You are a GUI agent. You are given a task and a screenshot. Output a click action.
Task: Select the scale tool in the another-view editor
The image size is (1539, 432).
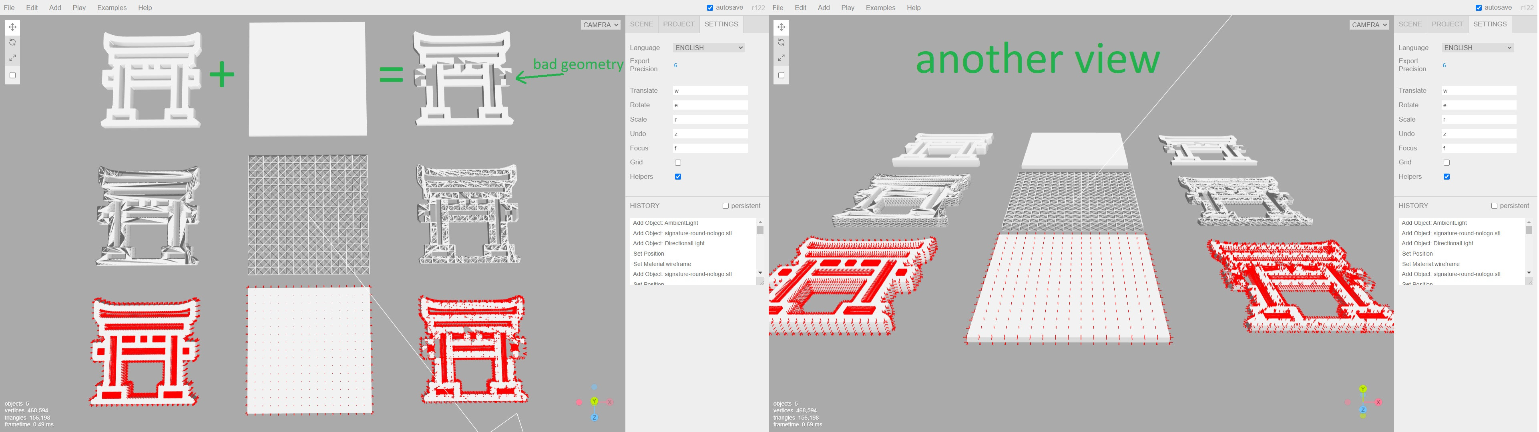pyautogui.click(x=781, y=58)
